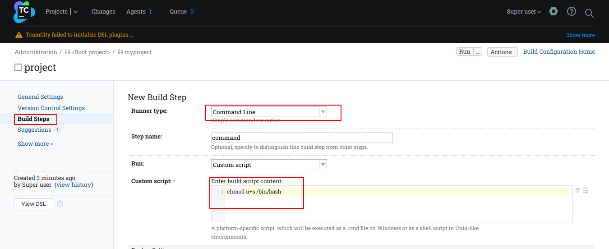Toggle the script editor word wrap icon
The height and width of the screenshot is (249, 609).
click(x=586, y=190)
